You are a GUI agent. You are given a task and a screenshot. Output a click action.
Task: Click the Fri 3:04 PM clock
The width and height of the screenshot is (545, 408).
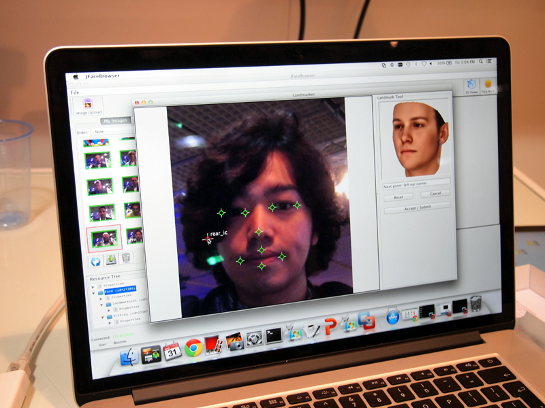tap(465, 62)
